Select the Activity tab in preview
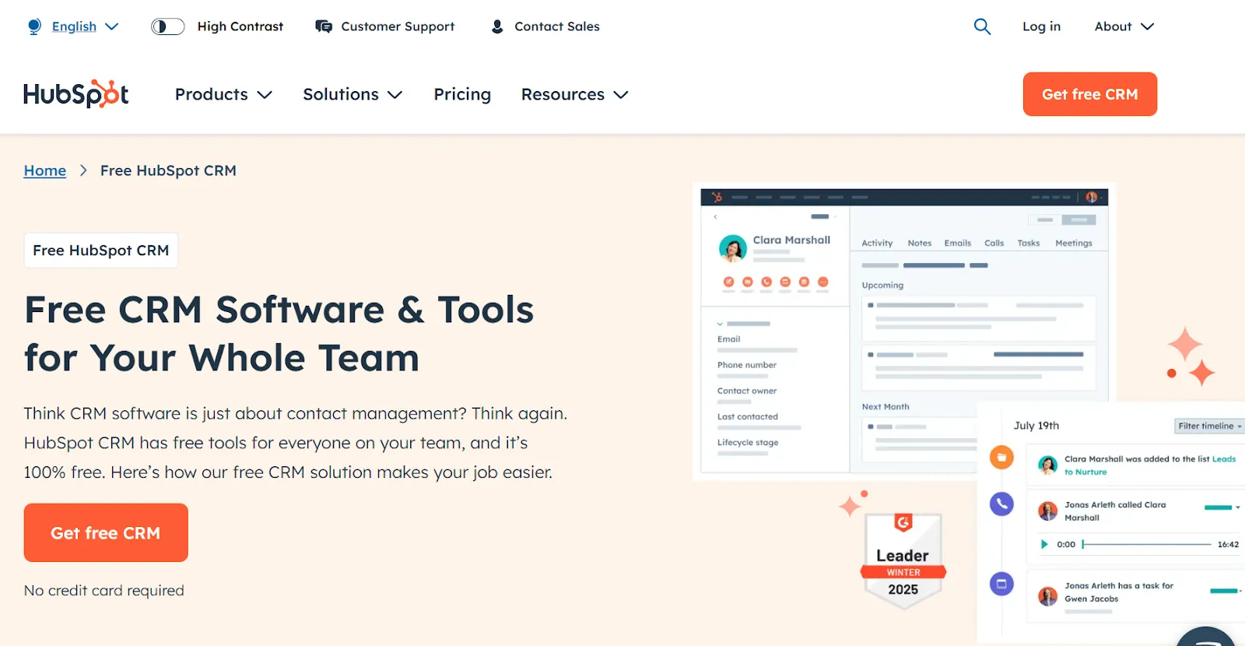The width and height of the screenshot is (1245, 646). (877, 243)
